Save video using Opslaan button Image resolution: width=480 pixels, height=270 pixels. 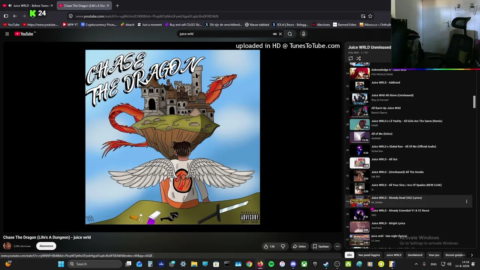tap(321, 246)
